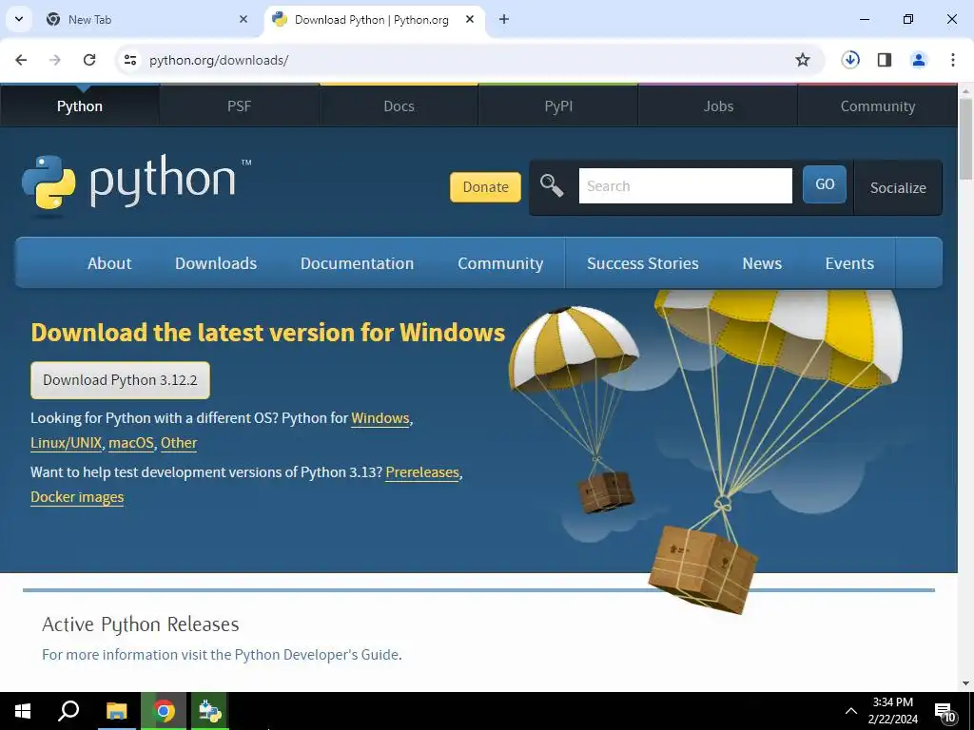
Task: Open the top-bar Community tab
Action: click(x=878, y=106)
